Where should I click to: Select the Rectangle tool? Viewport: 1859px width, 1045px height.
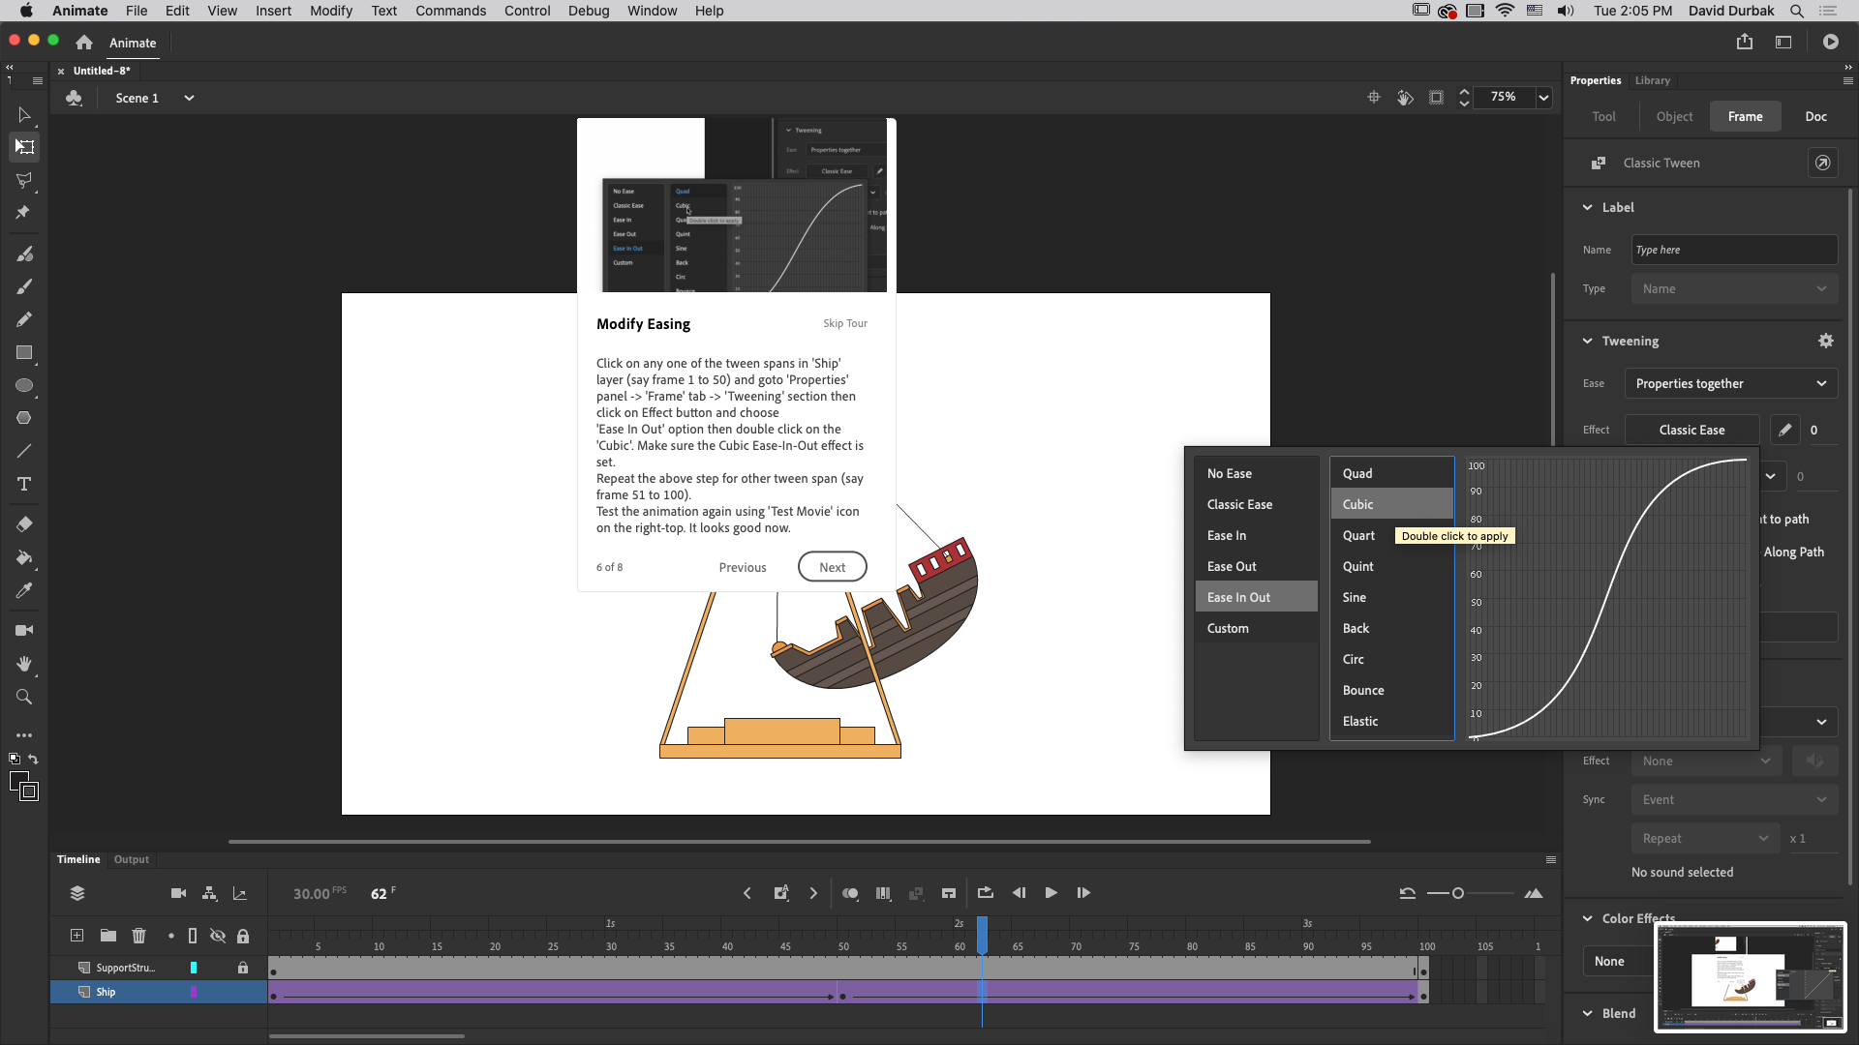24,352
